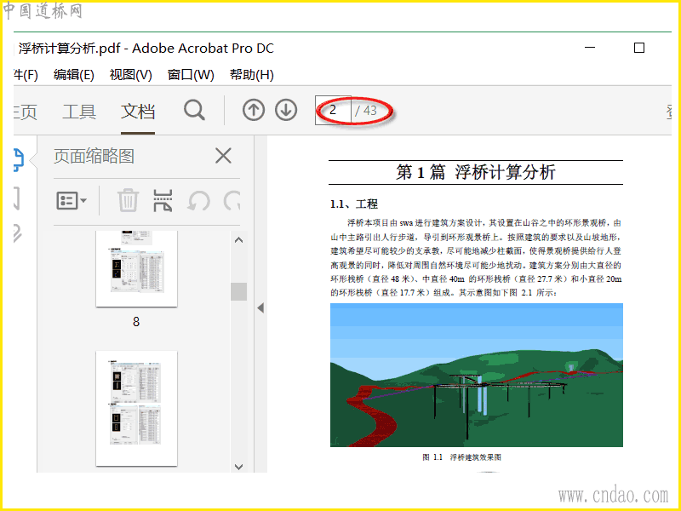Screen dimensions: 681x511
Task: Close the 页面缩略图 panel
Action: [x=223, y=156]
